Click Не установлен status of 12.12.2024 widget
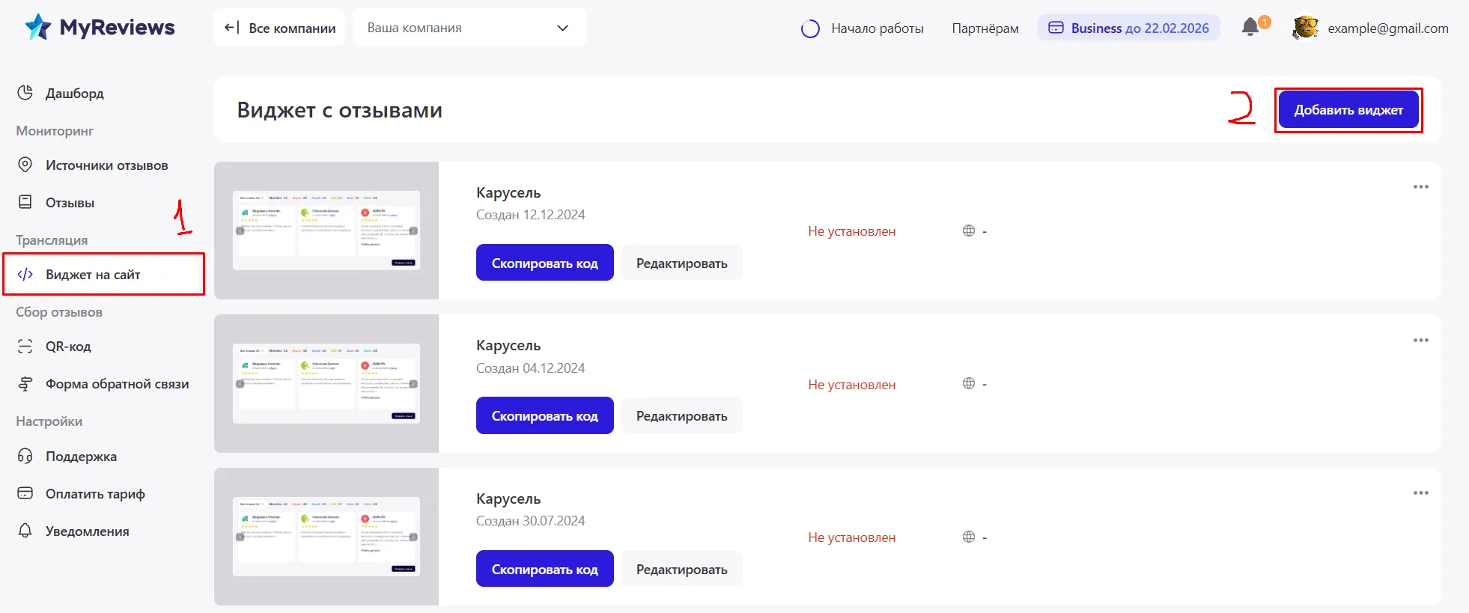Viewport: 1469px width, 613px height. 852,231
